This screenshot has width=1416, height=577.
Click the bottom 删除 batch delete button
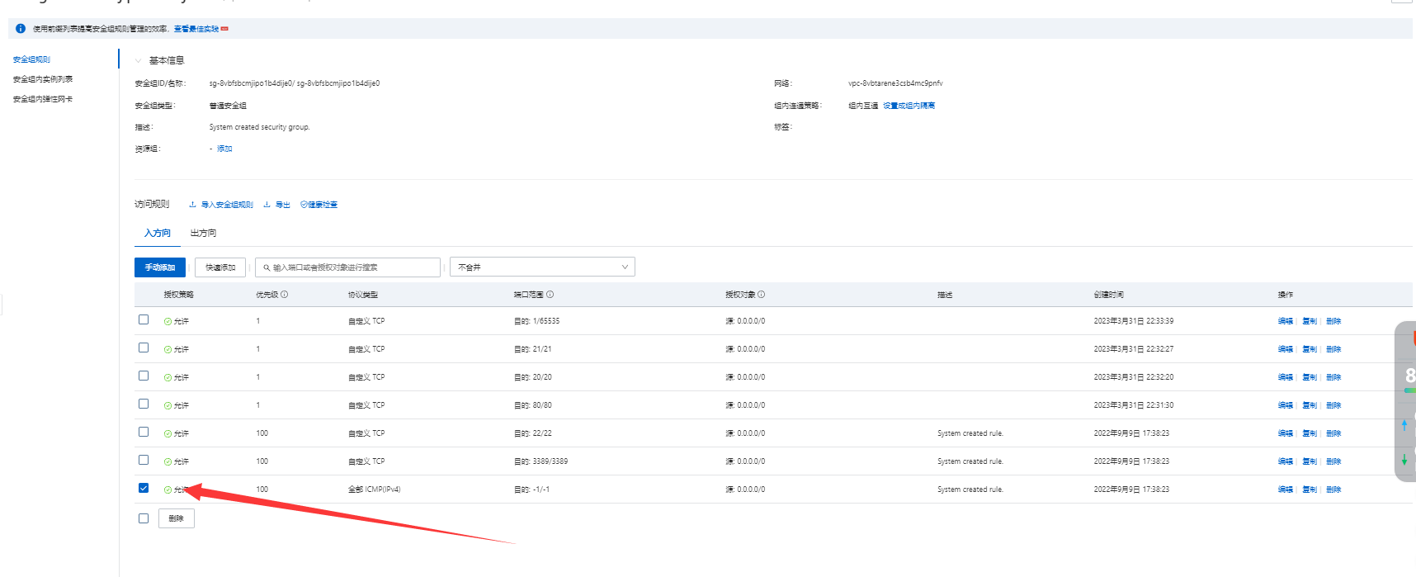(176, 518)
